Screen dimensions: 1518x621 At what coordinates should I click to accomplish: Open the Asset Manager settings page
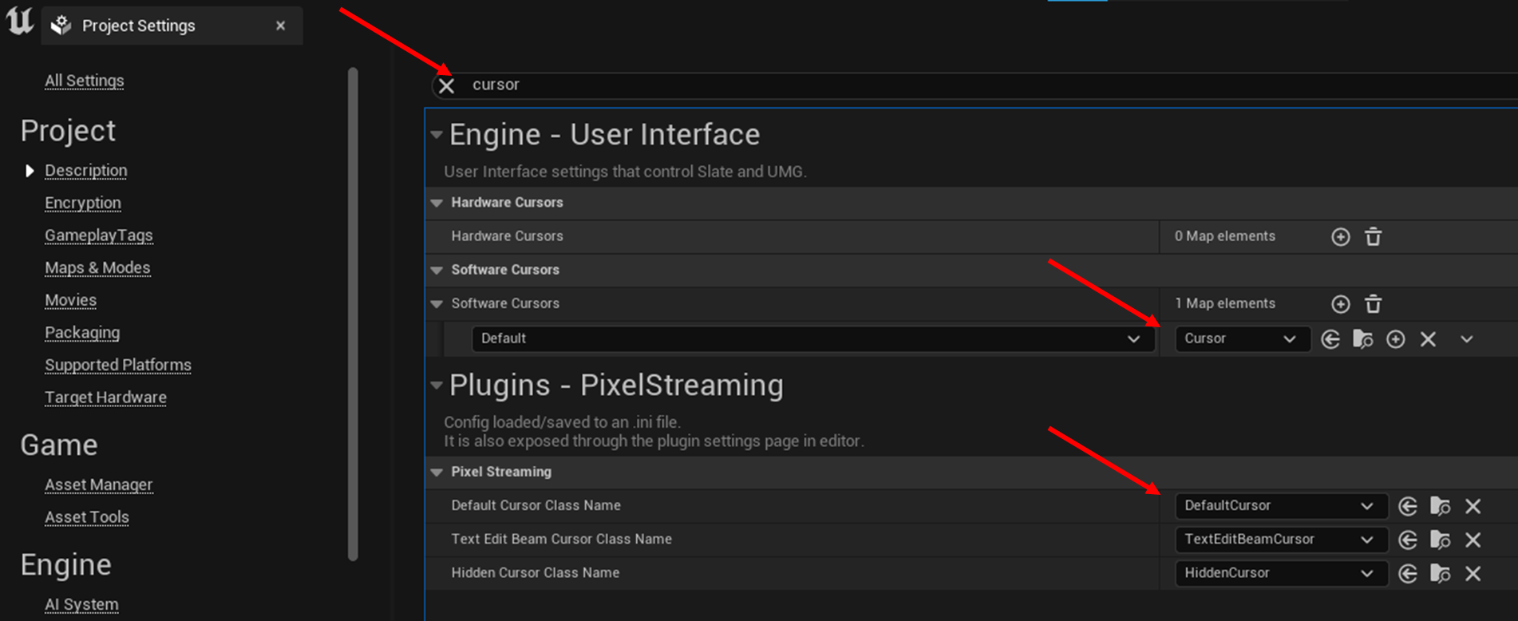(x=99, y=485)
